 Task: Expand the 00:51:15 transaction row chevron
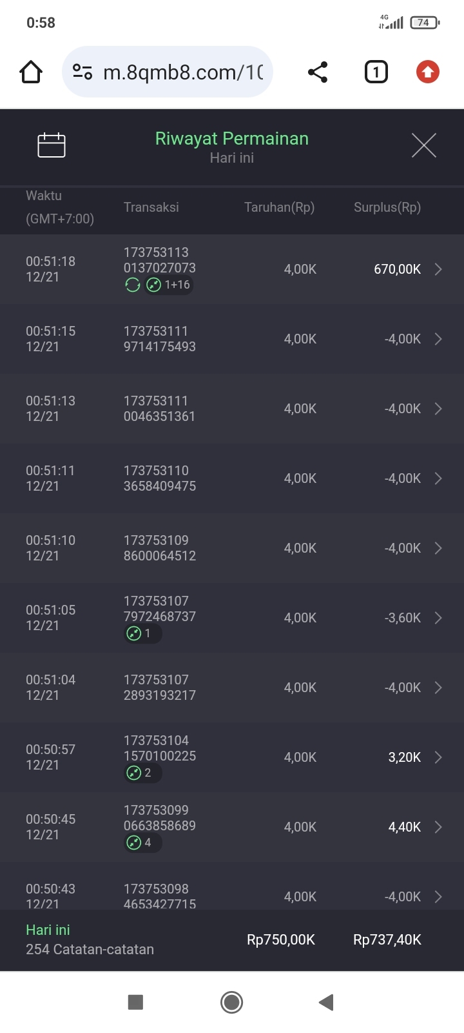pyautogui.click(x=438, y=339)
